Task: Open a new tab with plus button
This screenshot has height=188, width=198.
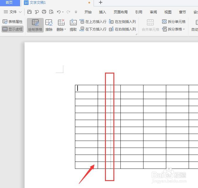Action: coord(101,2)
